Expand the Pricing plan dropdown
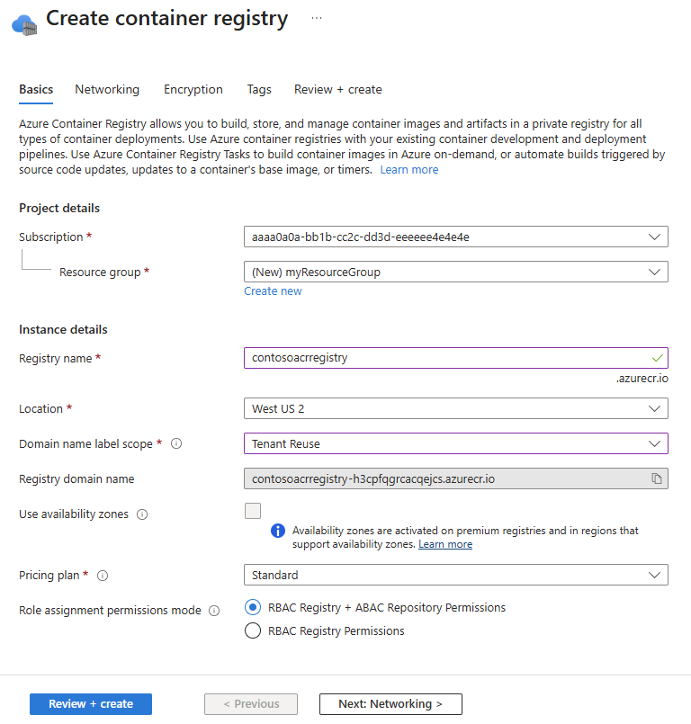This screenshot has width=691, height=724. click(x=455, y=575)
